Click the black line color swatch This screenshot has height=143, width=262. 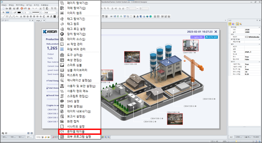coord(19,12)
